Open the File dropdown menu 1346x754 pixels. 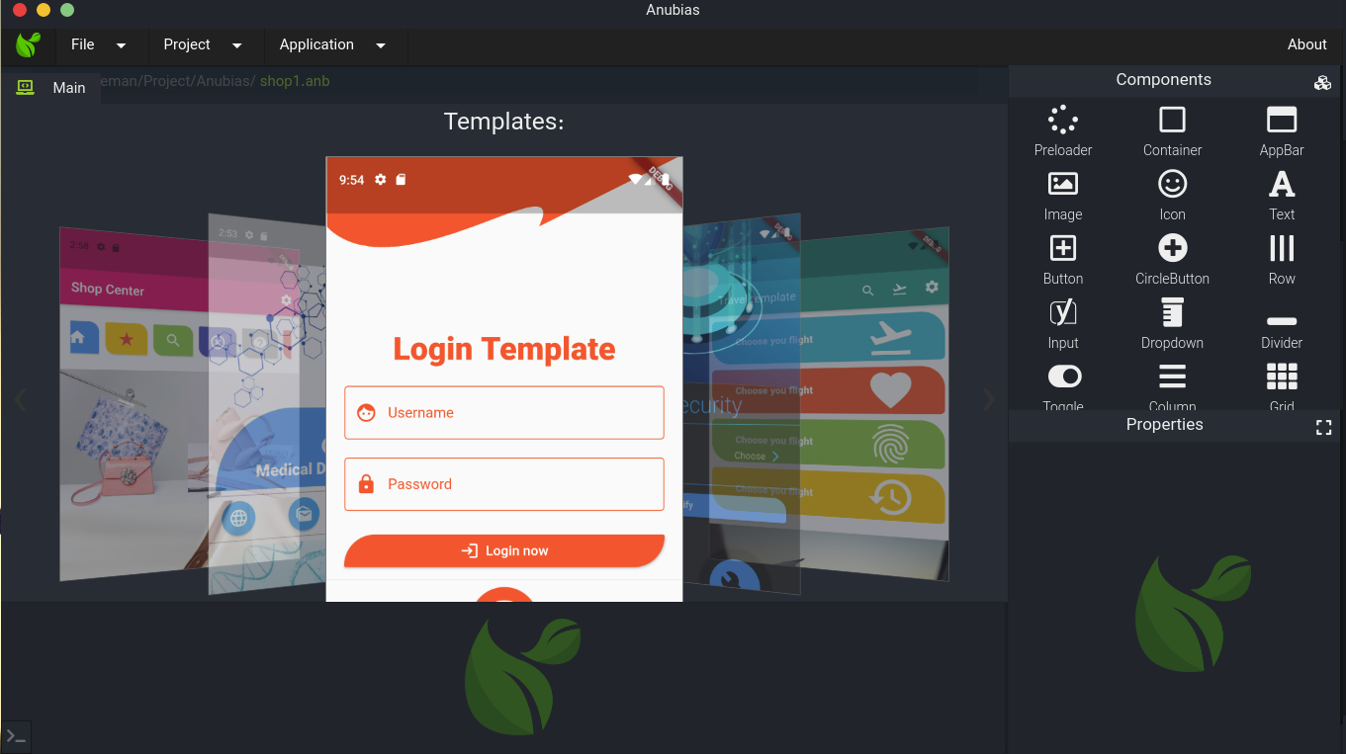click(x=98, y=44)
